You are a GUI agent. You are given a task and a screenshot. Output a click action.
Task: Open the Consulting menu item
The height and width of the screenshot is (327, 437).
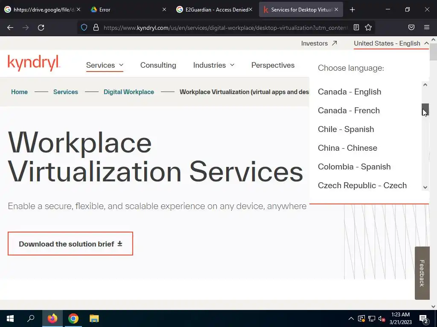click(x=158, y=65)
